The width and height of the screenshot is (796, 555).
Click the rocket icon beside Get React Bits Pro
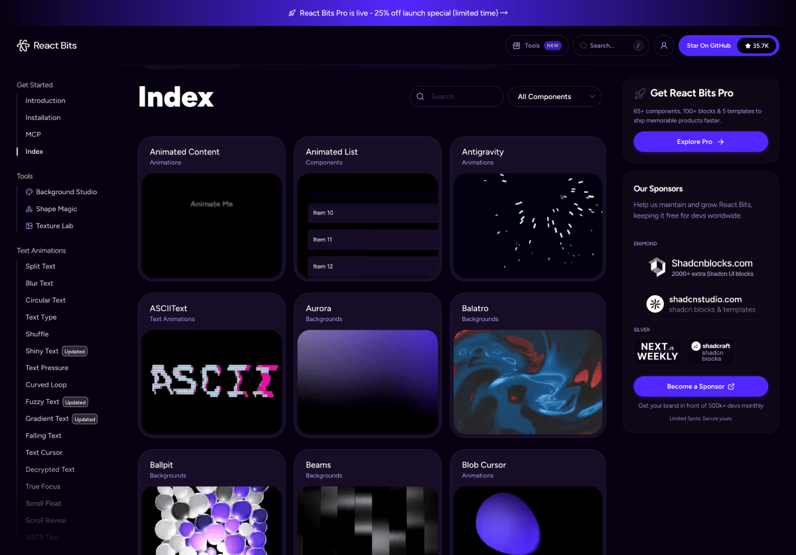[639, 93]
